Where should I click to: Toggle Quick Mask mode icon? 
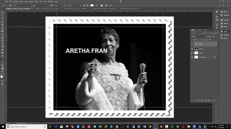click(3, 81)
